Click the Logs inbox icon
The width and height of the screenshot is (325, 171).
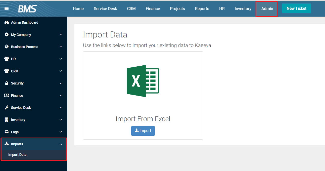(7, 132)
